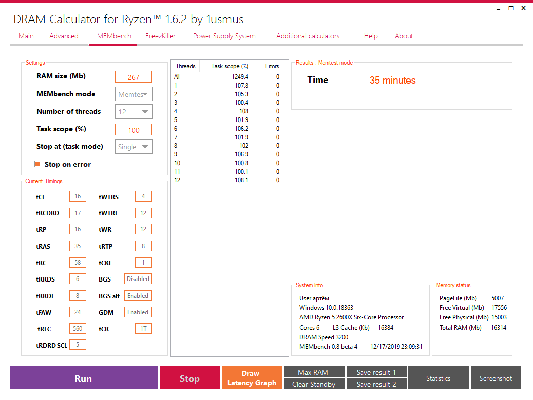533x400 pixels.
Task: Click the tCKE value 1 box
Action: click(143, 263)
